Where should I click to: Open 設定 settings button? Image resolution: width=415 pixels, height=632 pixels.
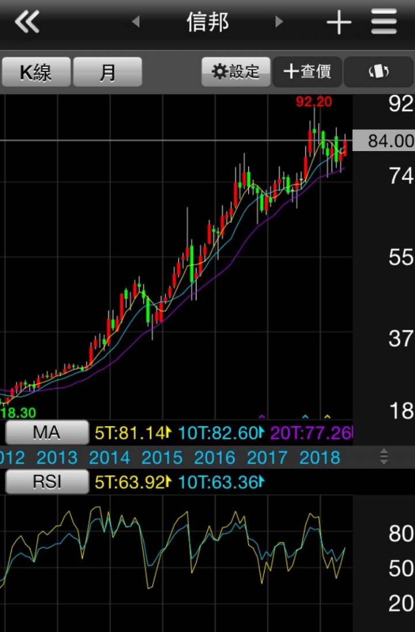pos(236,72)
